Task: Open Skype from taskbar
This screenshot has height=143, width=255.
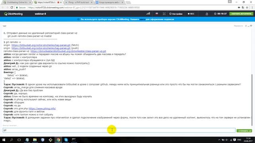Action: pos(66,140)
